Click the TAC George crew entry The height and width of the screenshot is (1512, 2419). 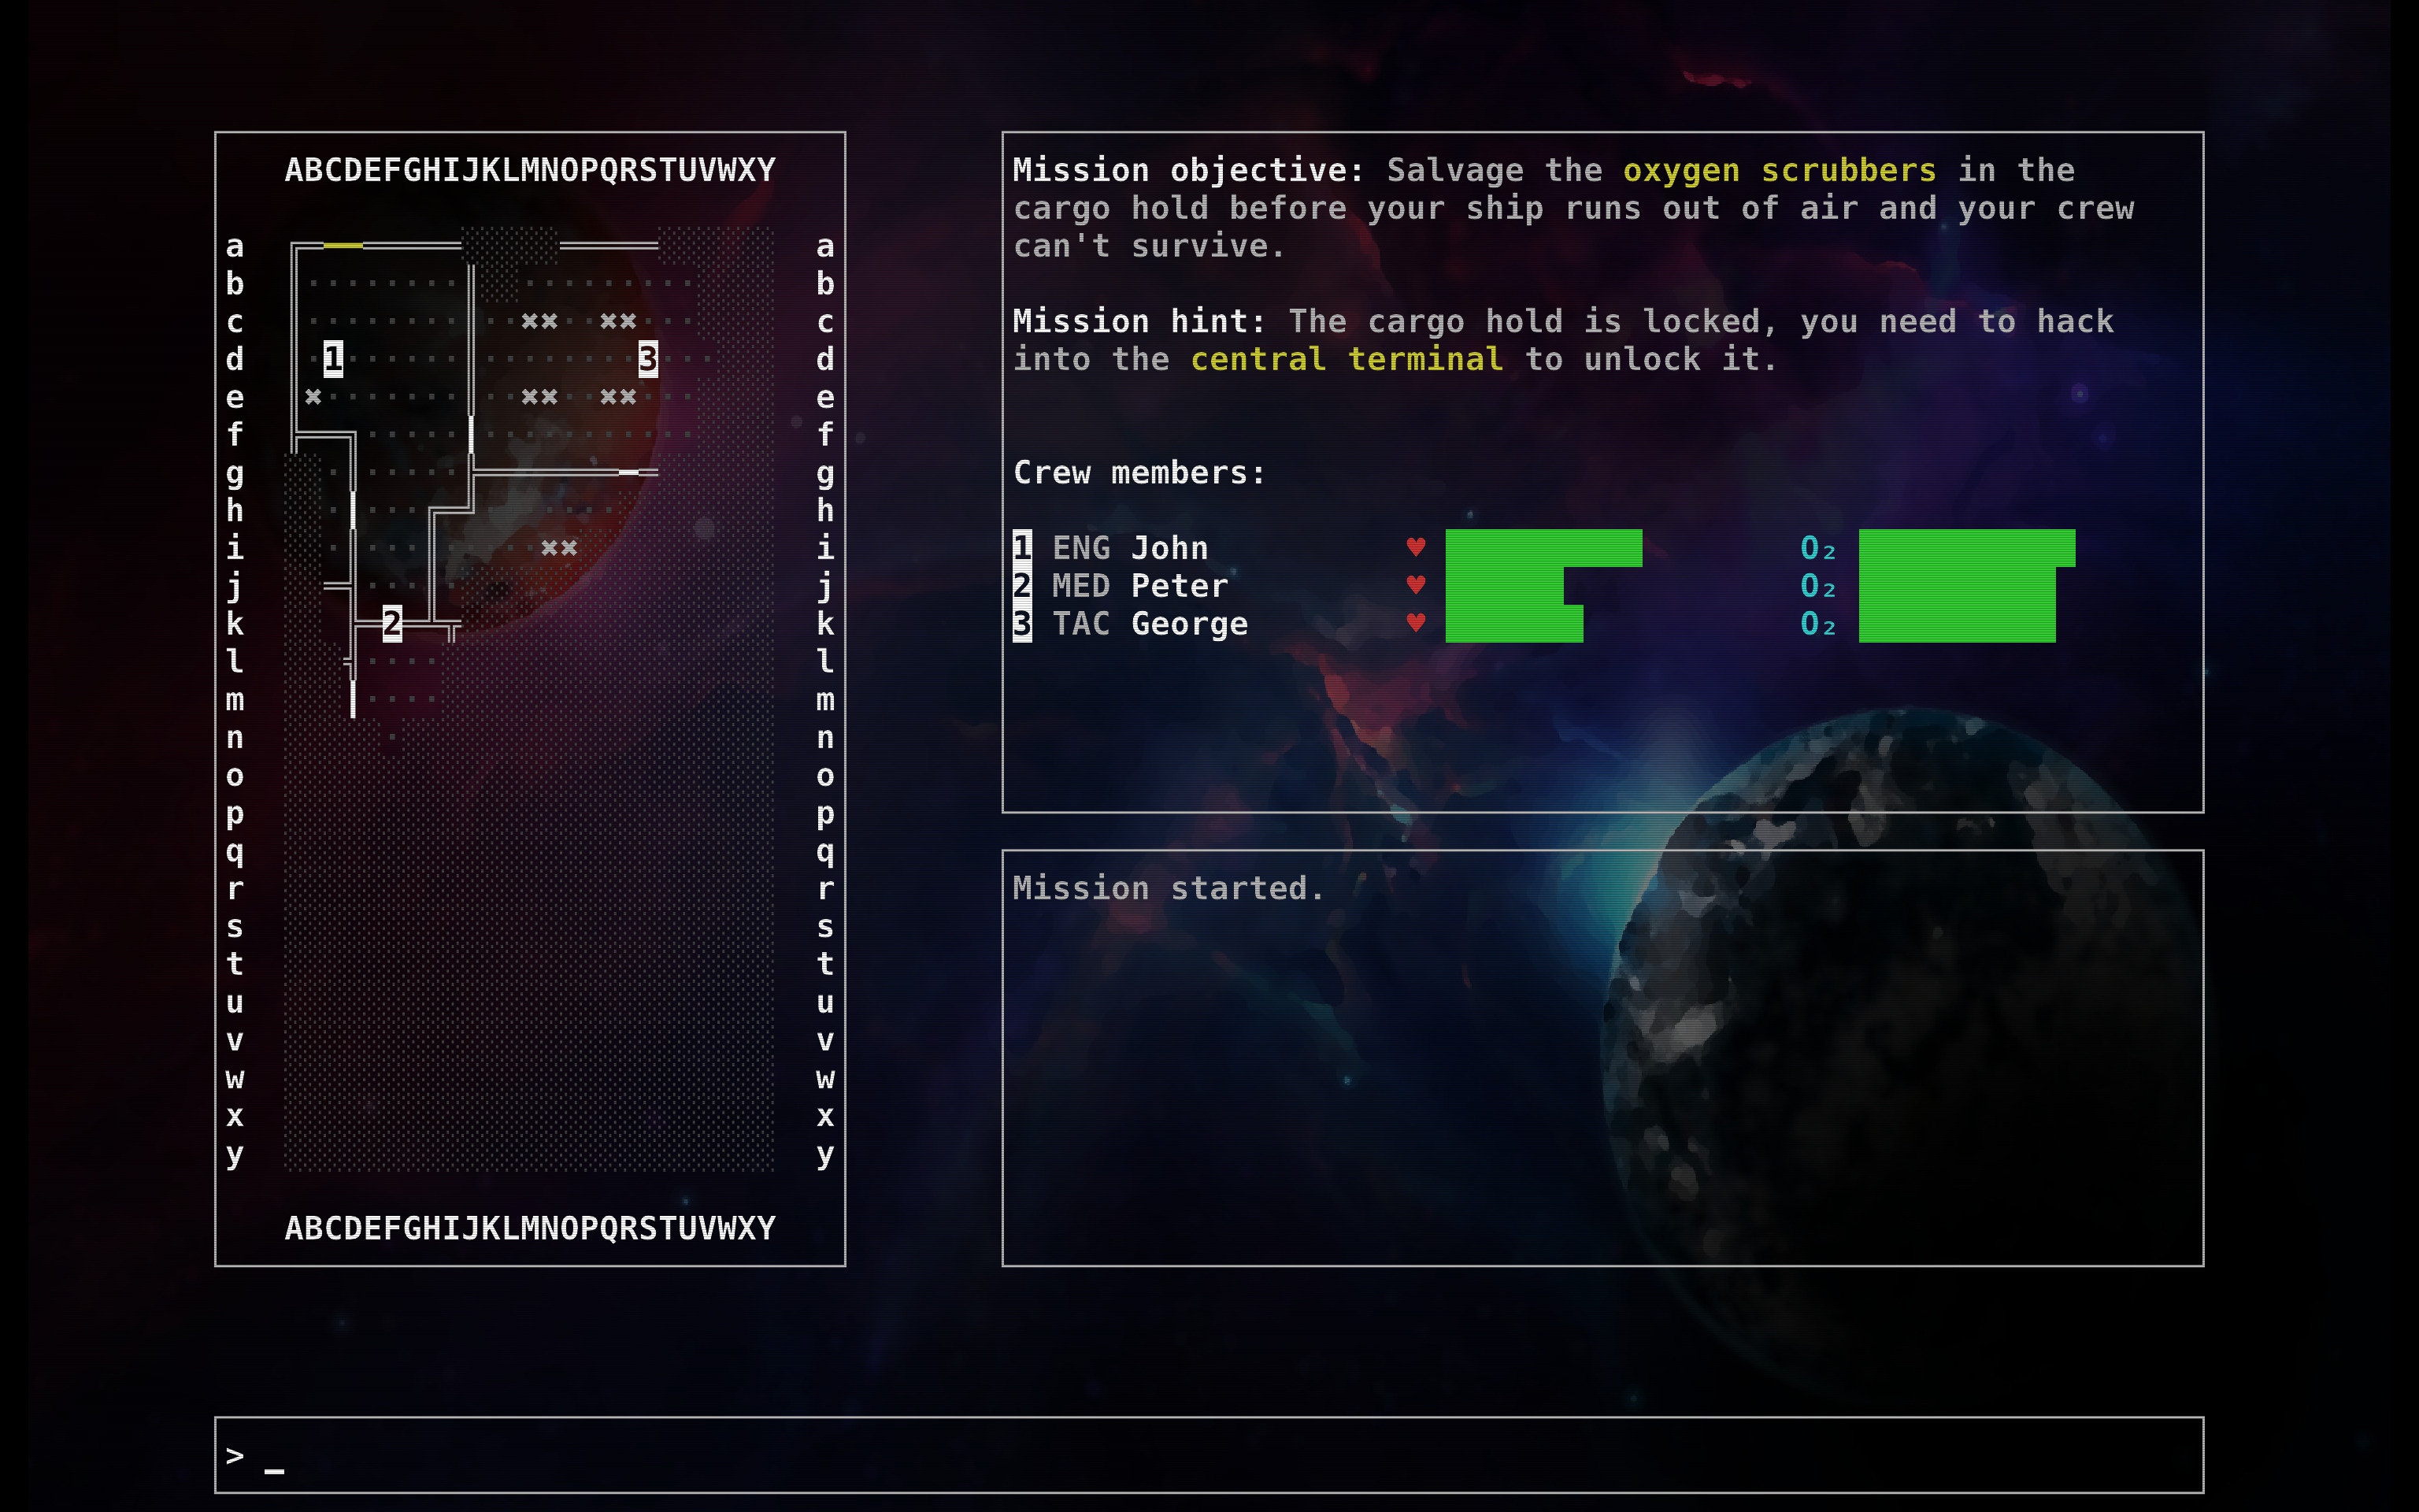pos(1150,624)
